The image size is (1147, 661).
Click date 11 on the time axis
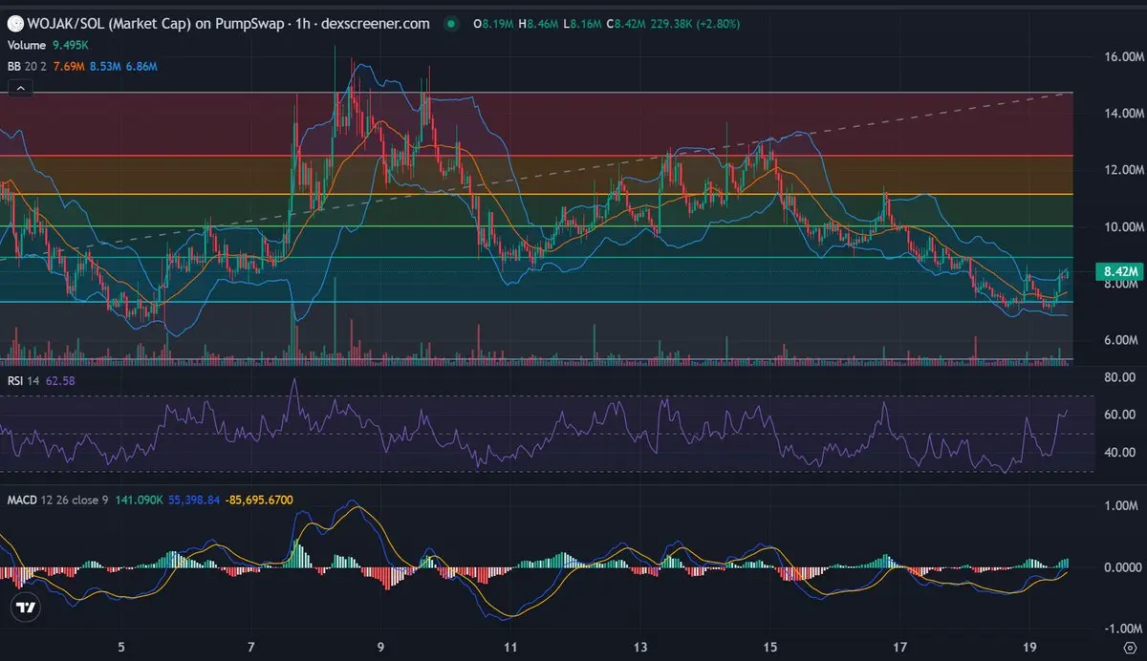tap(510, 647)
